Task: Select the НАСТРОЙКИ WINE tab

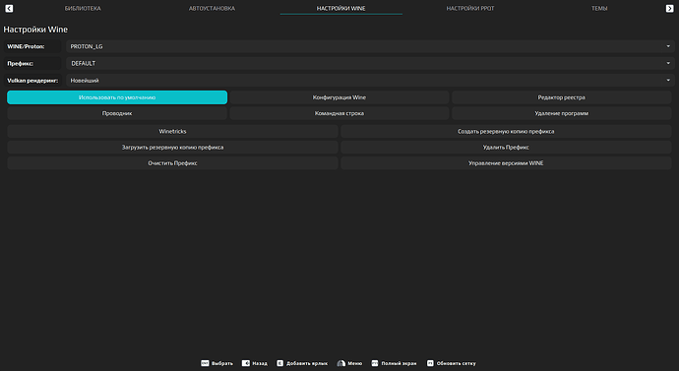Action: click(x=340, y=8)
